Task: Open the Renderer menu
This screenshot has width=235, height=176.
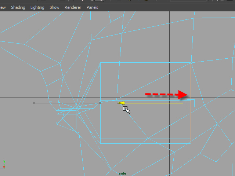Action: (73, 7)
